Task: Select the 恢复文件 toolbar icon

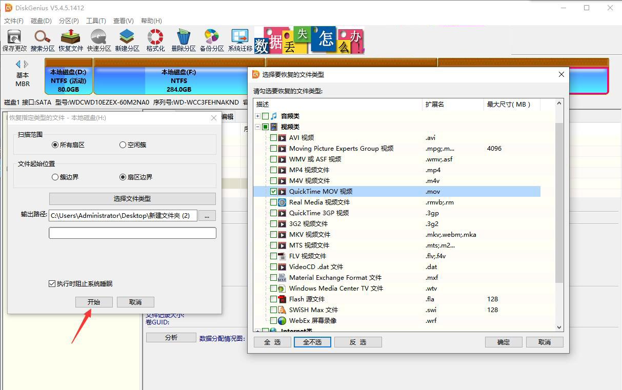Action: point(69,39)
